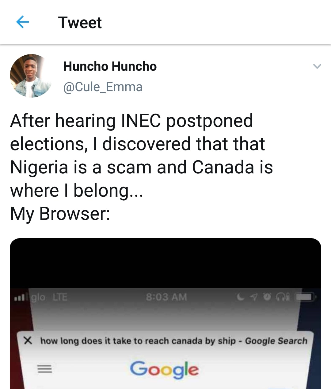Screen dimensions: 331x389
Task: Tap the location arrow status icon
Action: click(x=254, y=297)
